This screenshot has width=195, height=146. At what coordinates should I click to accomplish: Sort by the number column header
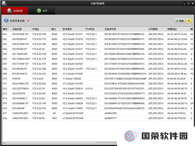coord(7,29)
